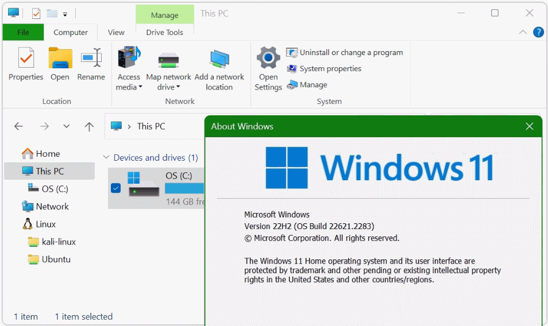The image size is (548, 326).
Task: Click the This PC title bar icon
Action: point(13,13)
